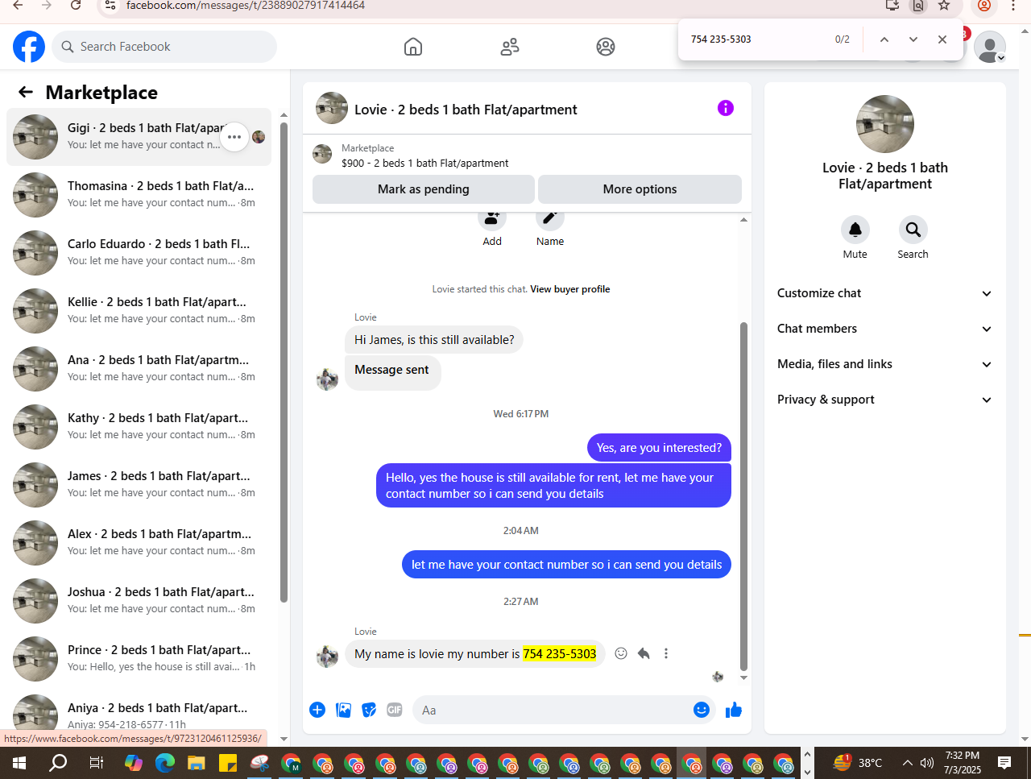Reload the page

76,6
